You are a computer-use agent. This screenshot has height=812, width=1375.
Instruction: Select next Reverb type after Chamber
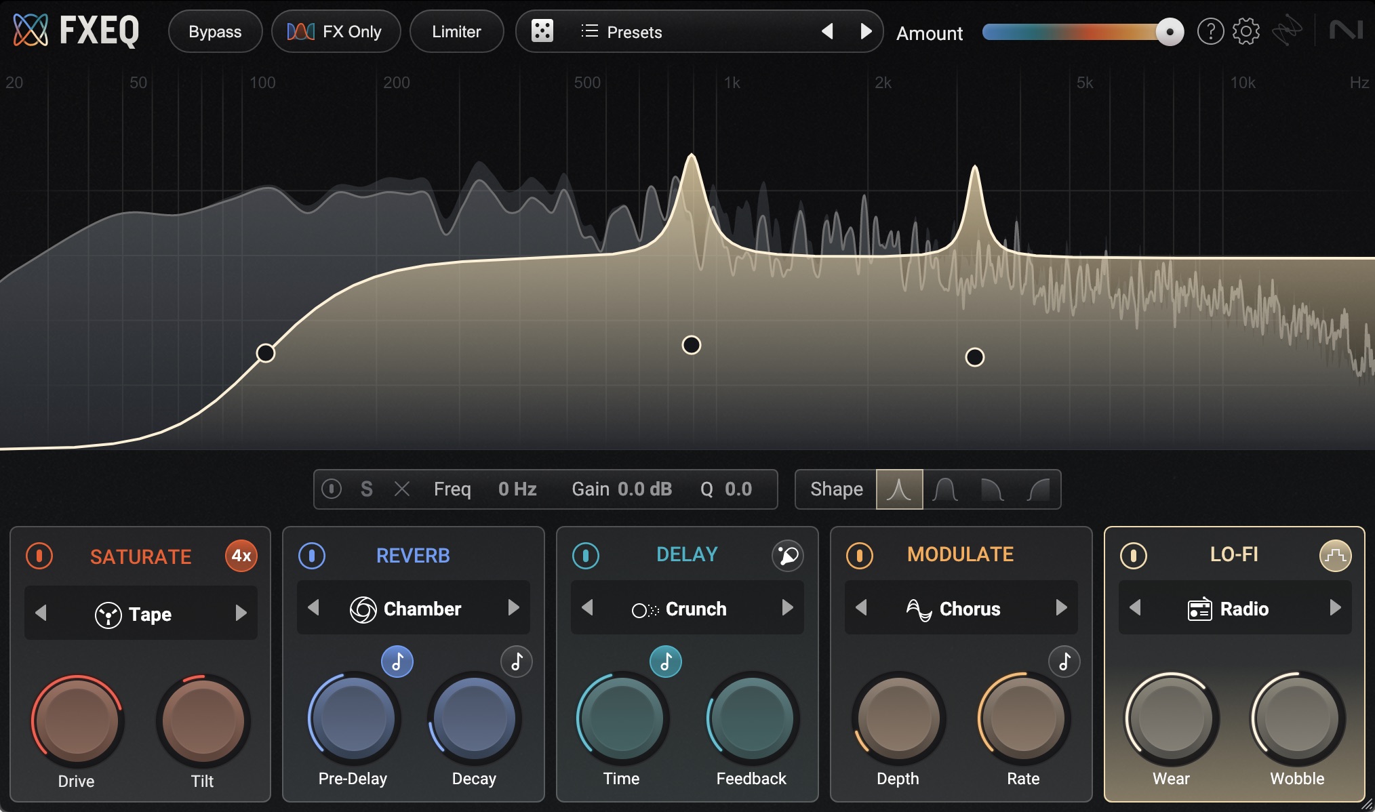point(514,607)
